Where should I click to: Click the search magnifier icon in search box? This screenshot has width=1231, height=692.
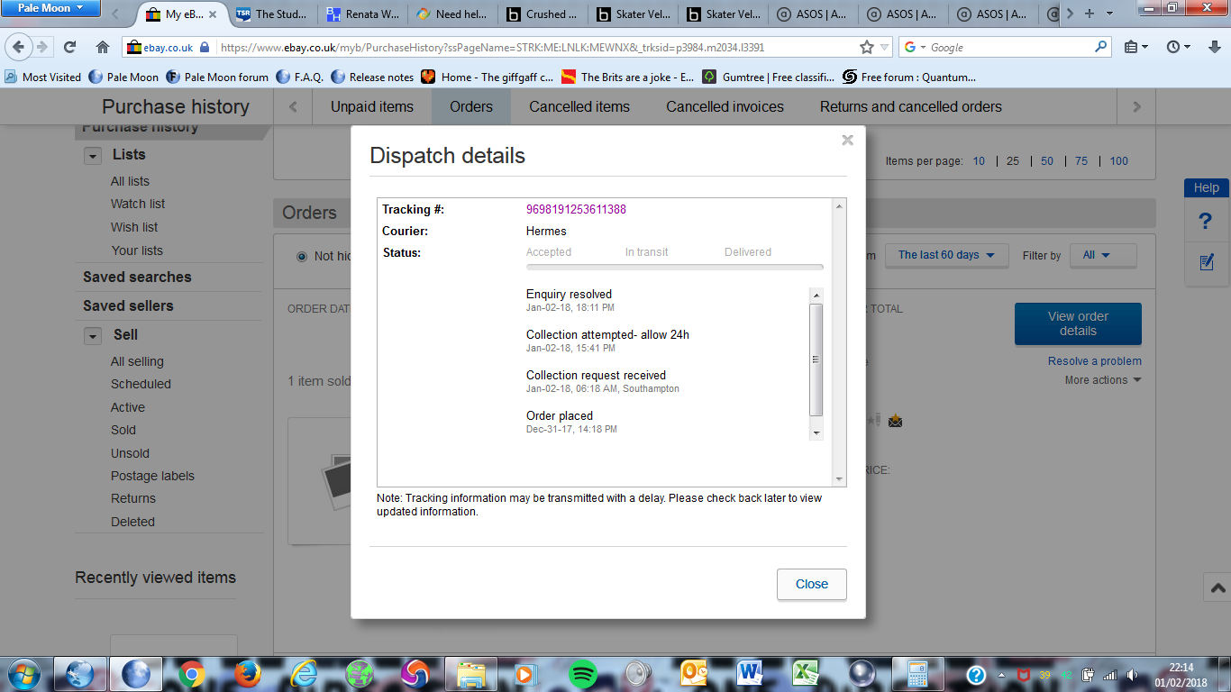1101,47
